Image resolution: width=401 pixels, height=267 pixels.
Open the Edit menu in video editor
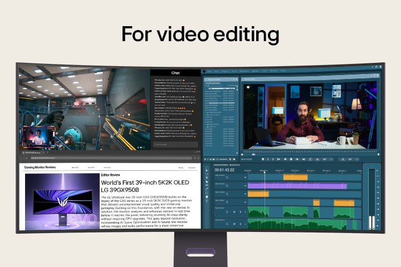[x=216, y=72]
